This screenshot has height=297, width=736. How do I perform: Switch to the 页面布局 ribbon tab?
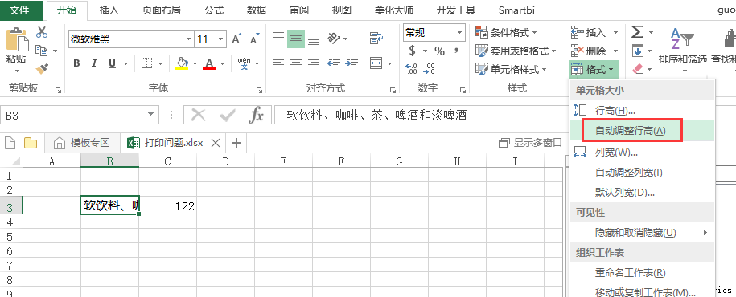162,10
